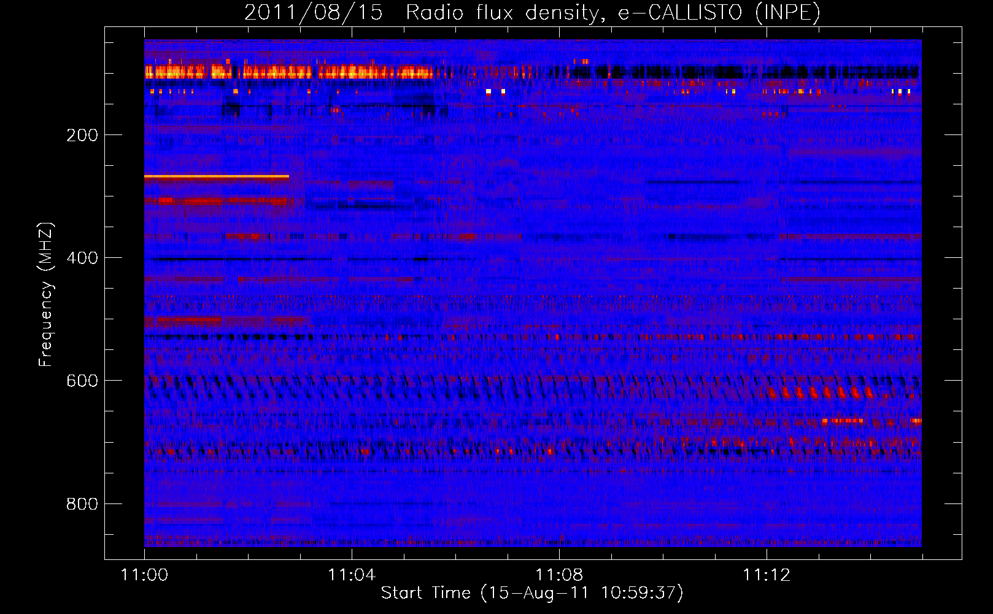Click the '600' frequency tick label
Screen dimensions: 993x614
point(82,381)
